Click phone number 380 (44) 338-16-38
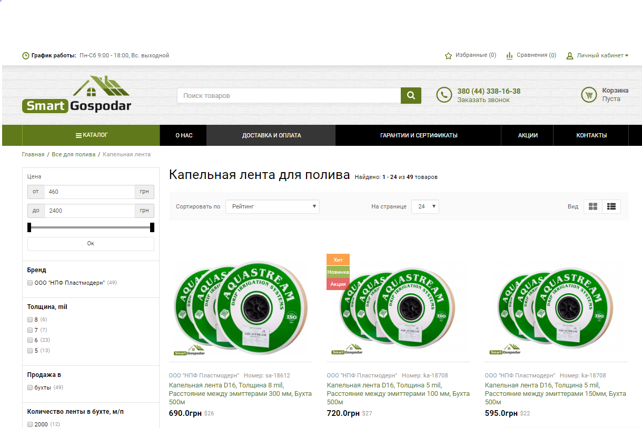Viewport: 642px width, 428px height. tap(489, 91)
